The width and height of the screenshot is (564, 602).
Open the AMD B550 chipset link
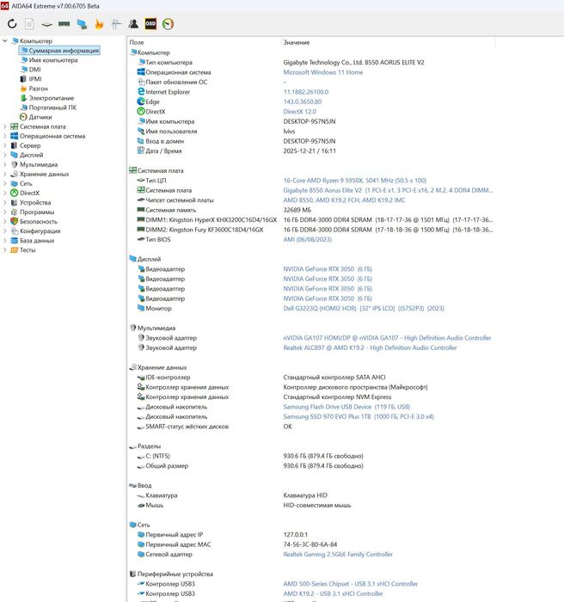(344, 200)
